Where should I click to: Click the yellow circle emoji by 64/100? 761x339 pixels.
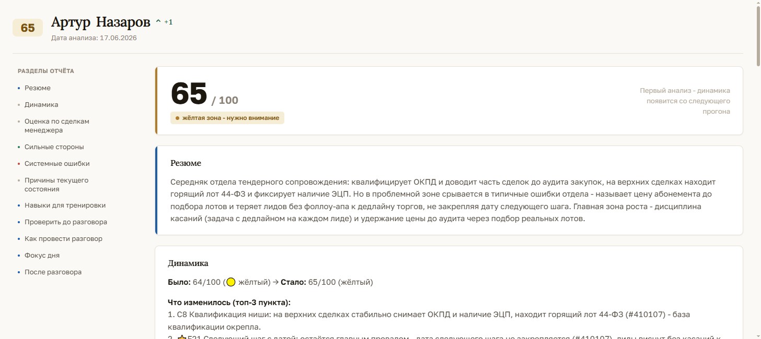point(230,283)
